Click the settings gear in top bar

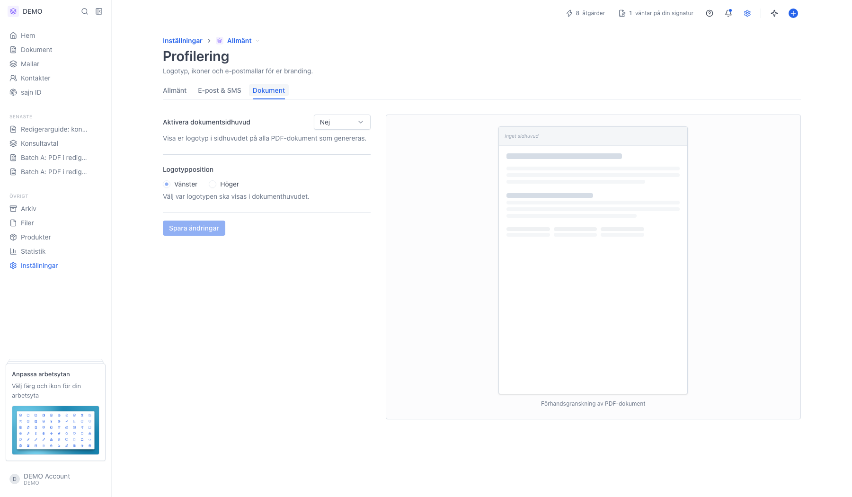pos(747,13)
